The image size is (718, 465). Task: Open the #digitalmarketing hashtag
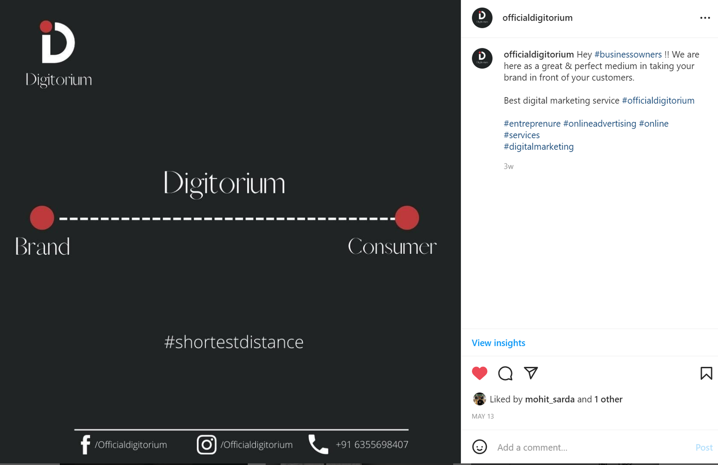point(538,147)
